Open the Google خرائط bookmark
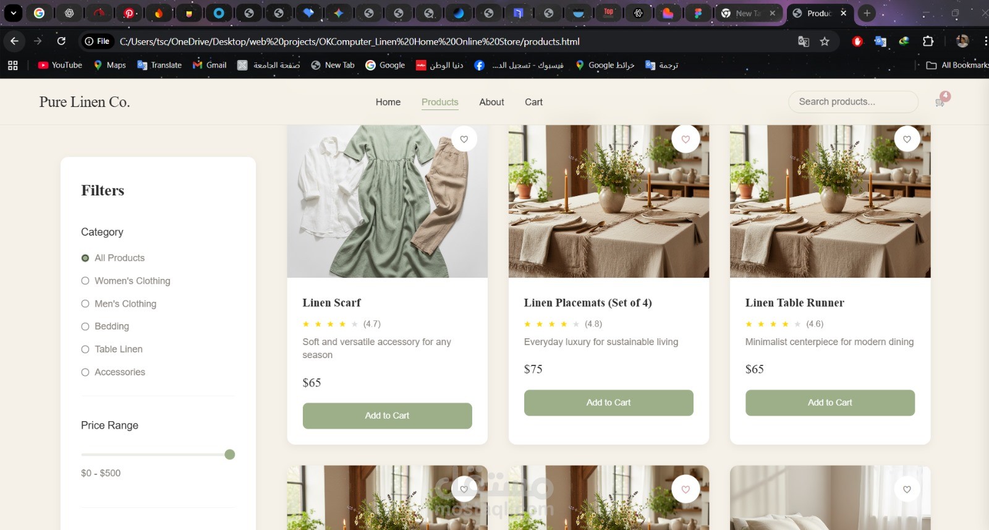The height and width of the screenshot is (530, 989). 605,65
